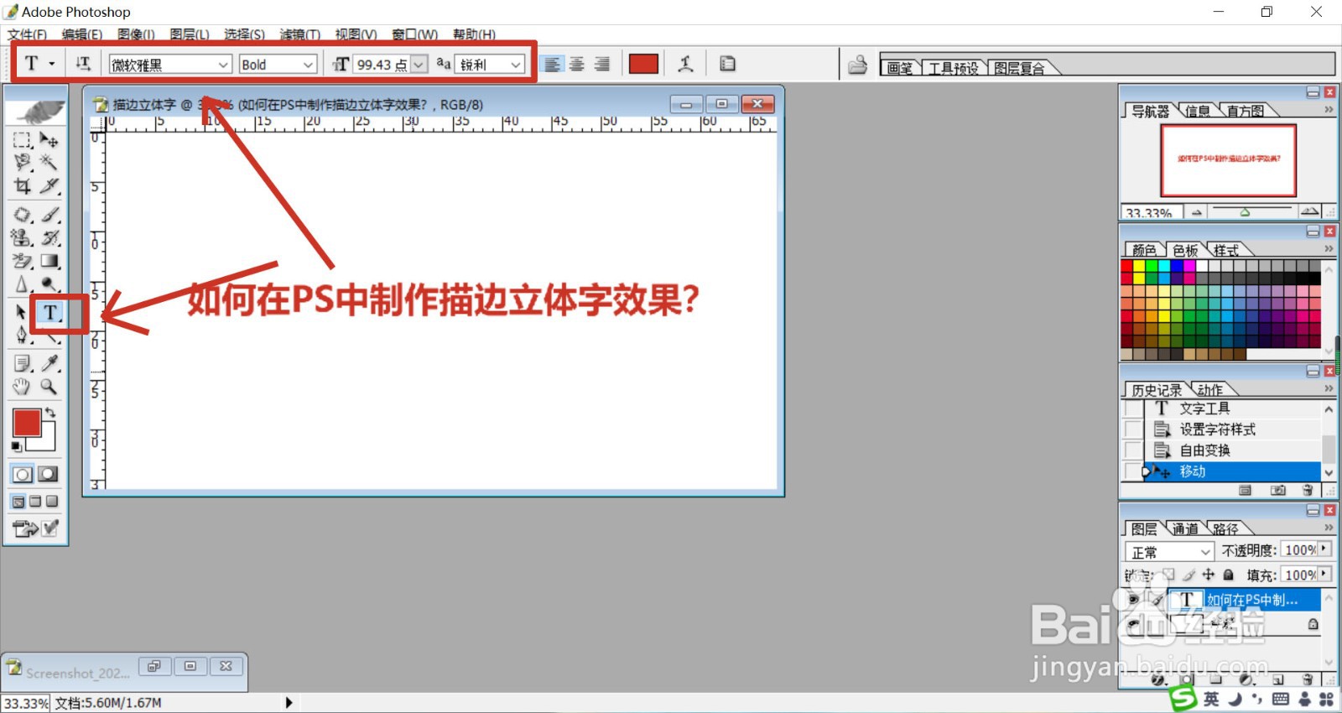This screenshot has height=713, width=1342.
Task: Center the text alignment
Action: coord(577,65)
